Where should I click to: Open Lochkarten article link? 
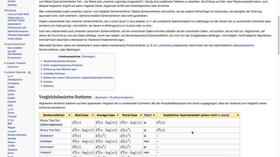pyautogui.click(x=164, y=45)
